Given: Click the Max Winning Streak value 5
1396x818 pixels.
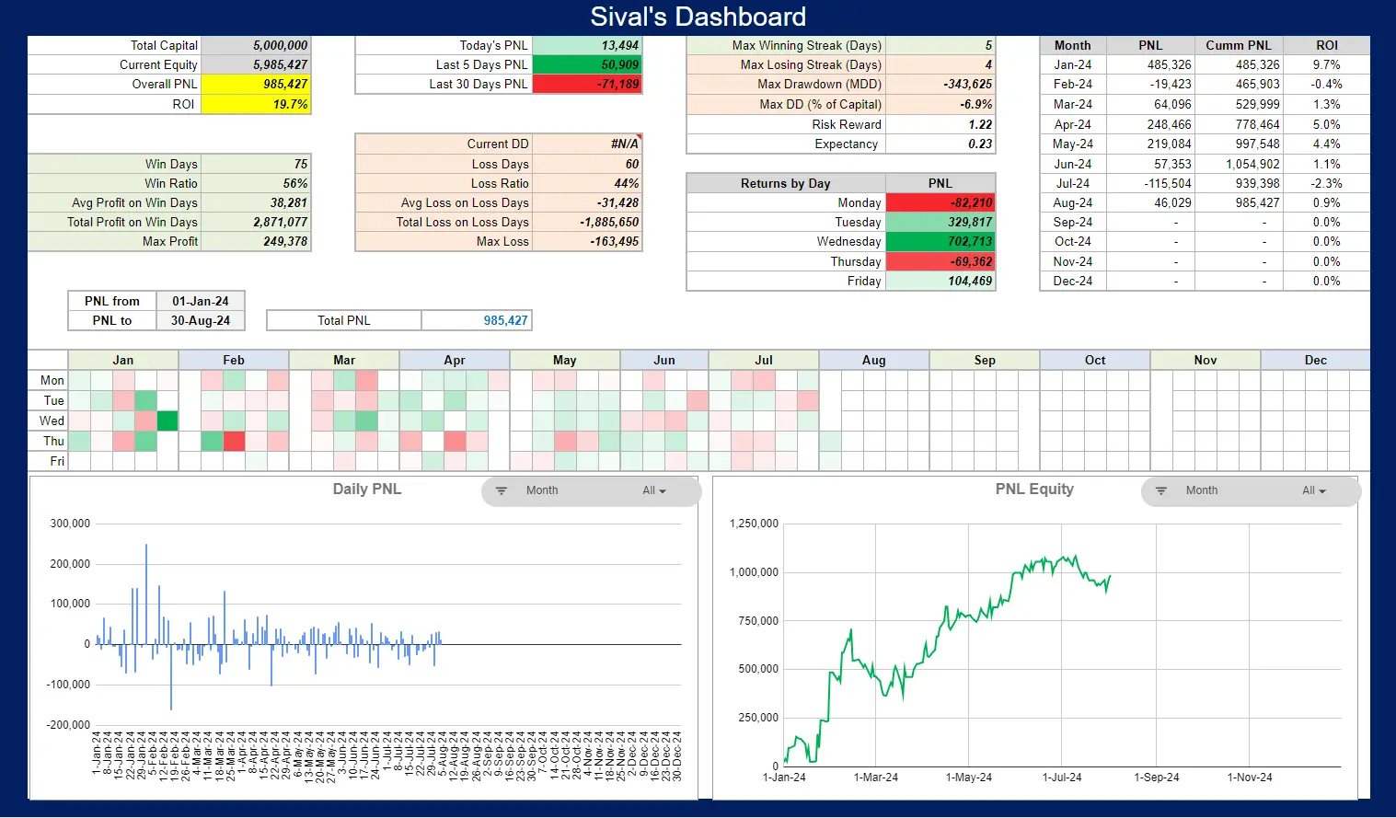Looking at the screenshot, I should point(940,45).
